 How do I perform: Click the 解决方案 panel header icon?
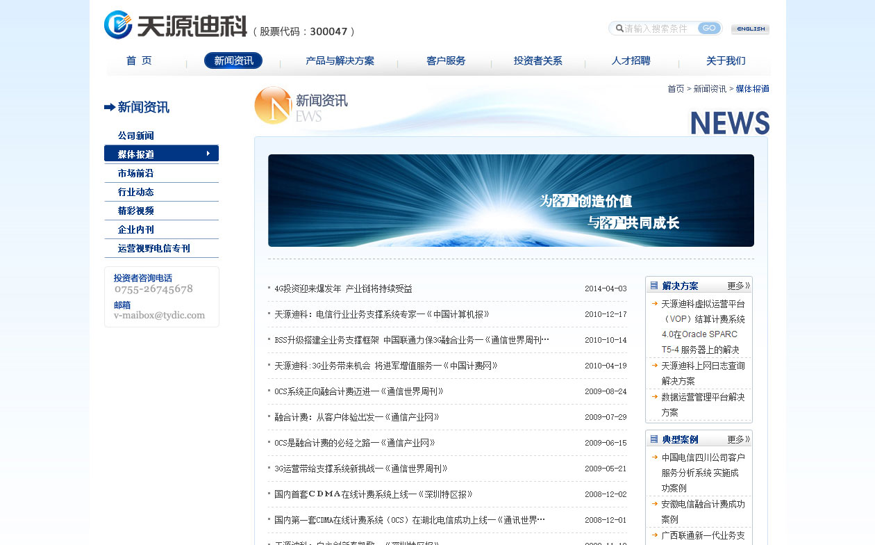click(653, 286)
